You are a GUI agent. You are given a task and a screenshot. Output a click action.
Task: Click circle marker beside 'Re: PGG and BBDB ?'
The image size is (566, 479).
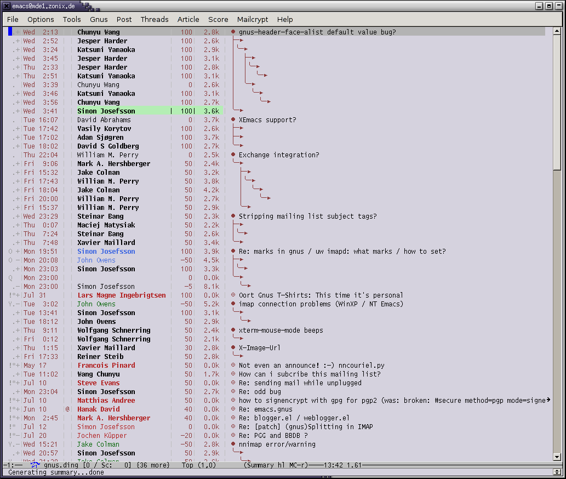[233, 435]
